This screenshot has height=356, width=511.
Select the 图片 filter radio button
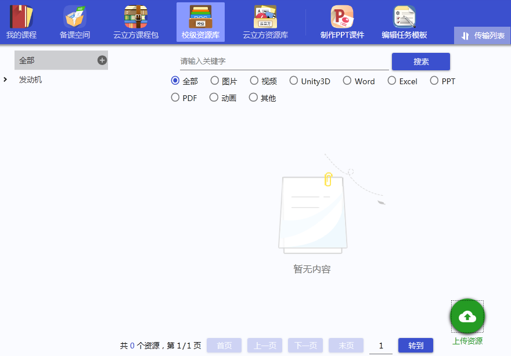(215, 81)
